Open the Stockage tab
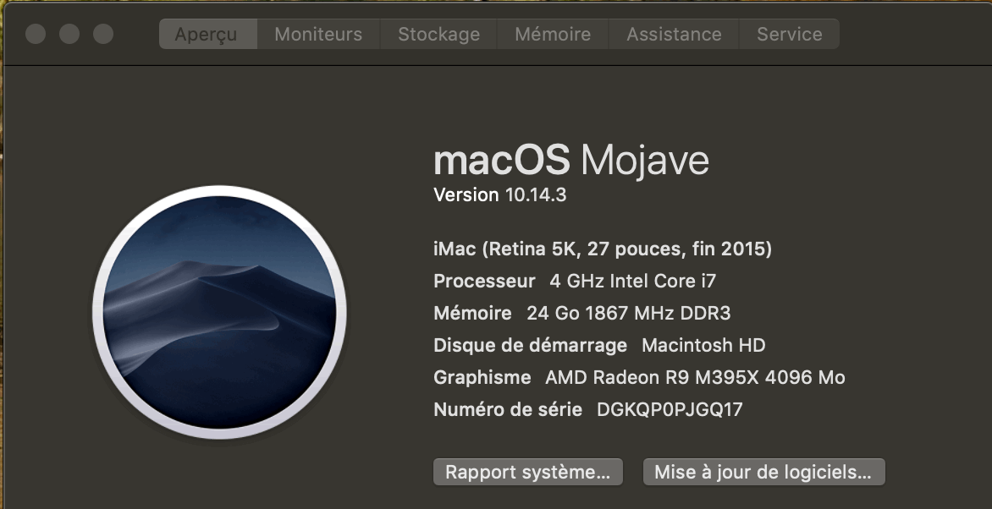This screenshot has width=992, height=509. point(438,34)
